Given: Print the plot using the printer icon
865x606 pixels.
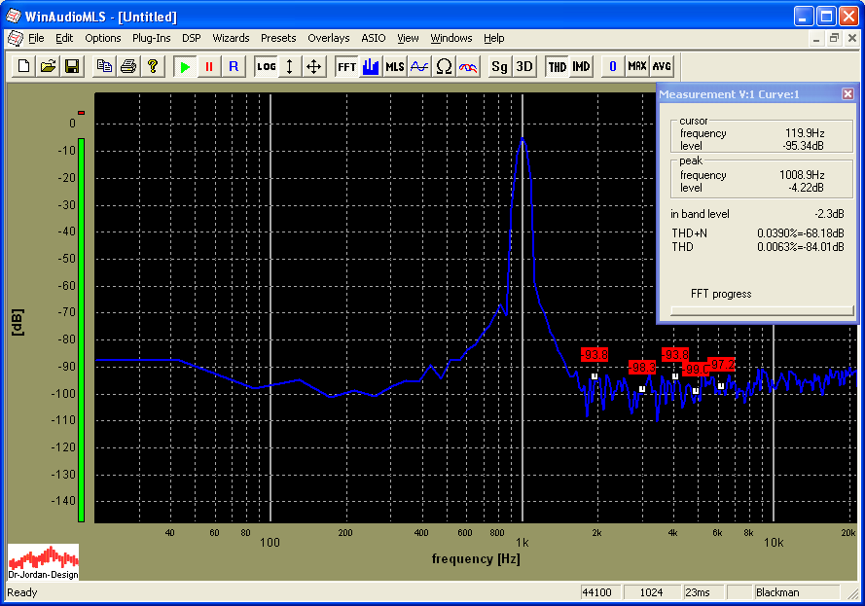Looking at the screenshot, I should click(x=127, y=66).
